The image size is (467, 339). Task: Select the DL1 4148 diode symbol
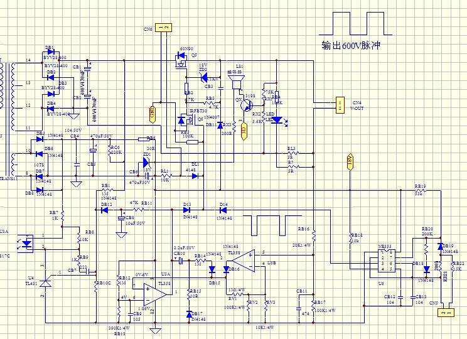pos(195,176)
